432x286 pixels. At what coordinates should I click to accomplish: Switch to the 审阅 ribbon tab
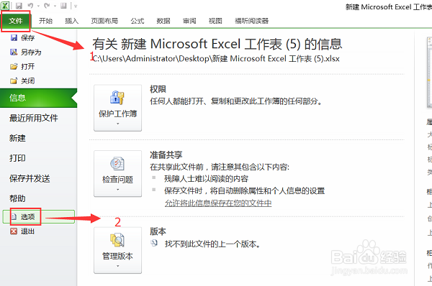(189, 21)
